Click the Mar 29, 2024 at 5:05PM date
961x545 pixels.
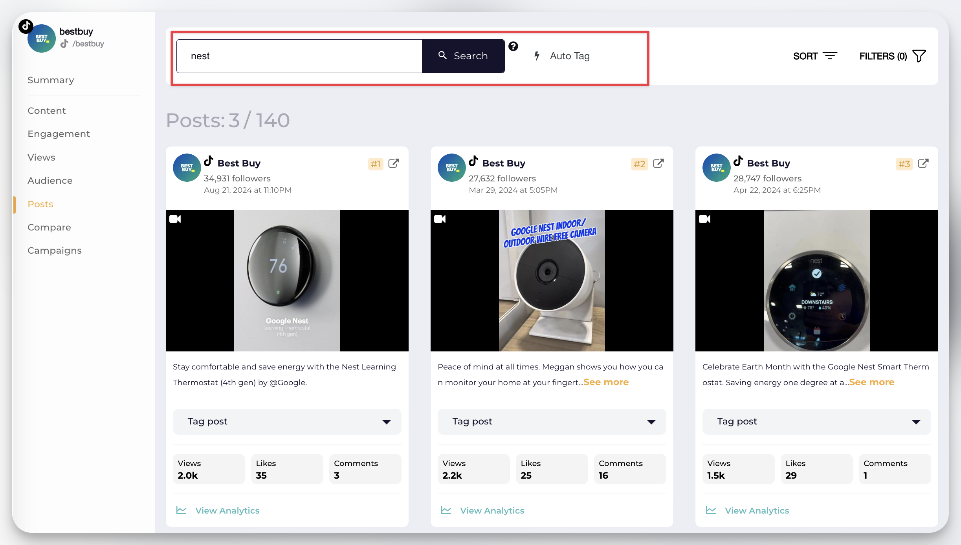(x=513, y=190)
